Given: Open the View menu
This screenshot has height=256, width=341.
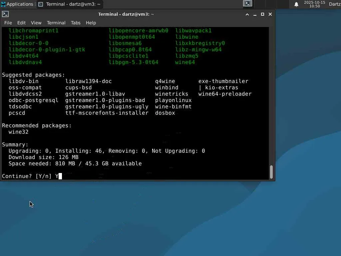Looking at the screenshot, I should 36,23.
